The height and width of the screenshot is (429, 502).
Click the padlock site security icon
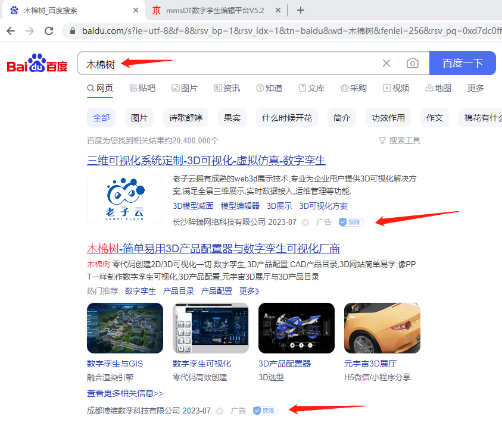click(73, 31)
